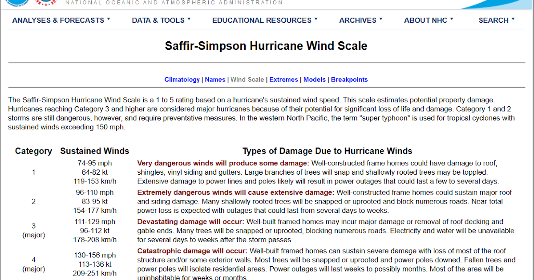Click the blue wave graphic banner
The image size is (534, 280).
[498, 4]
